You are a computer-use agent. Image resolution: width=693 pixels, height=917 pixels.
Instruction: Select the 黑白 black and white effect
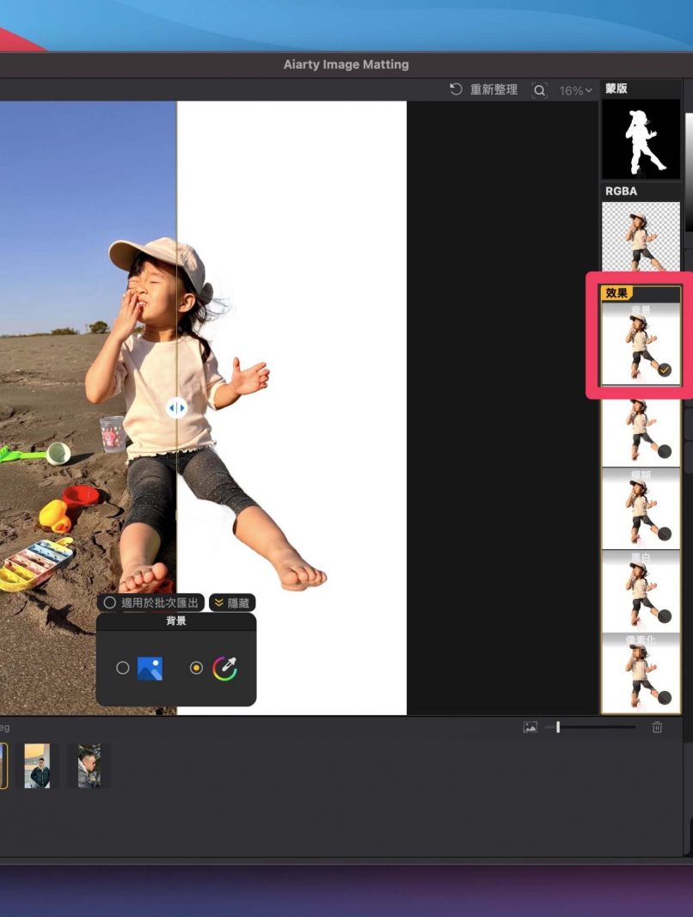pos(641,591)
